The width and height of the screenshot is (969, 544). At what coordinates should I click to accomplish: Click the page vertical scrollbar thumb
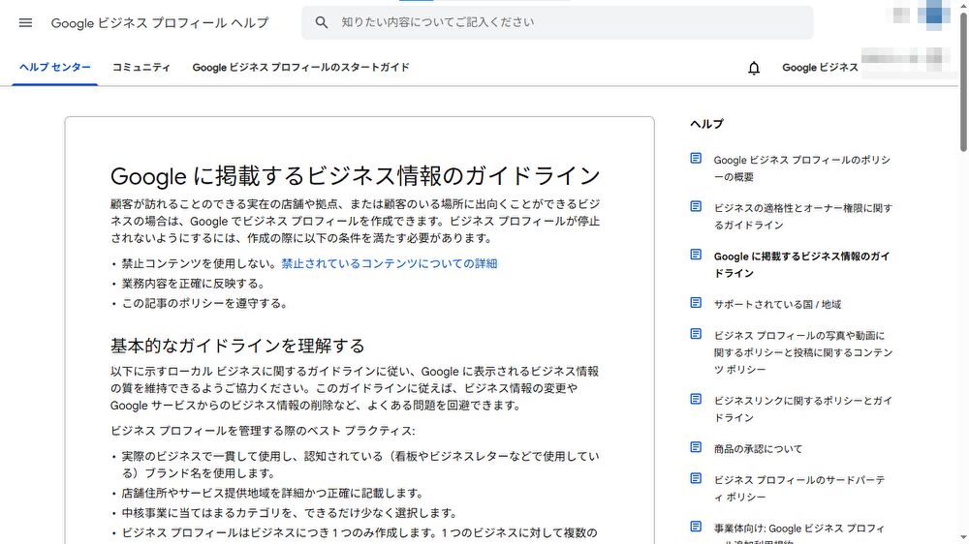963,82
